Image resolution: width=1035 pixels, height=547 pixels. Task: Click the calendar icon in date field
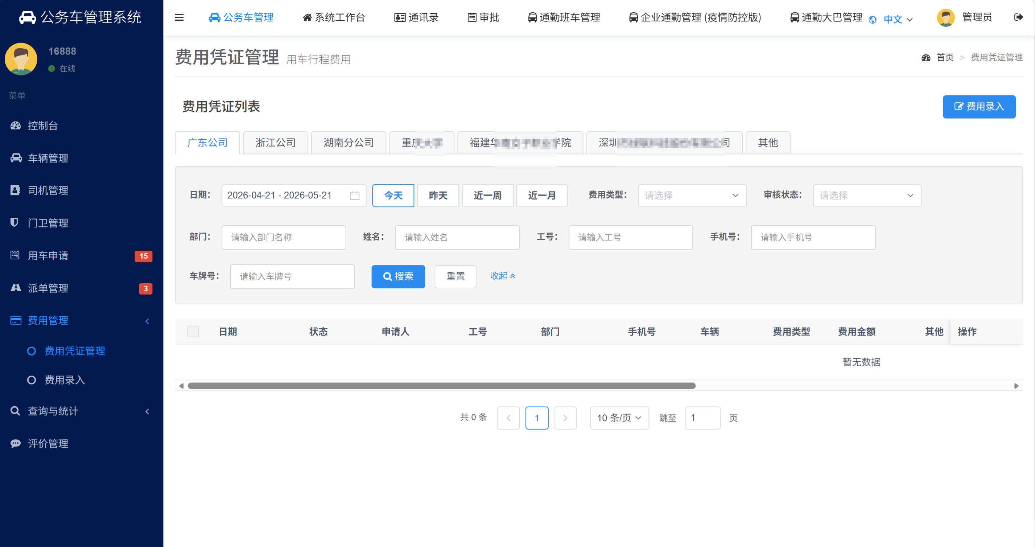(x=354, y=196)
